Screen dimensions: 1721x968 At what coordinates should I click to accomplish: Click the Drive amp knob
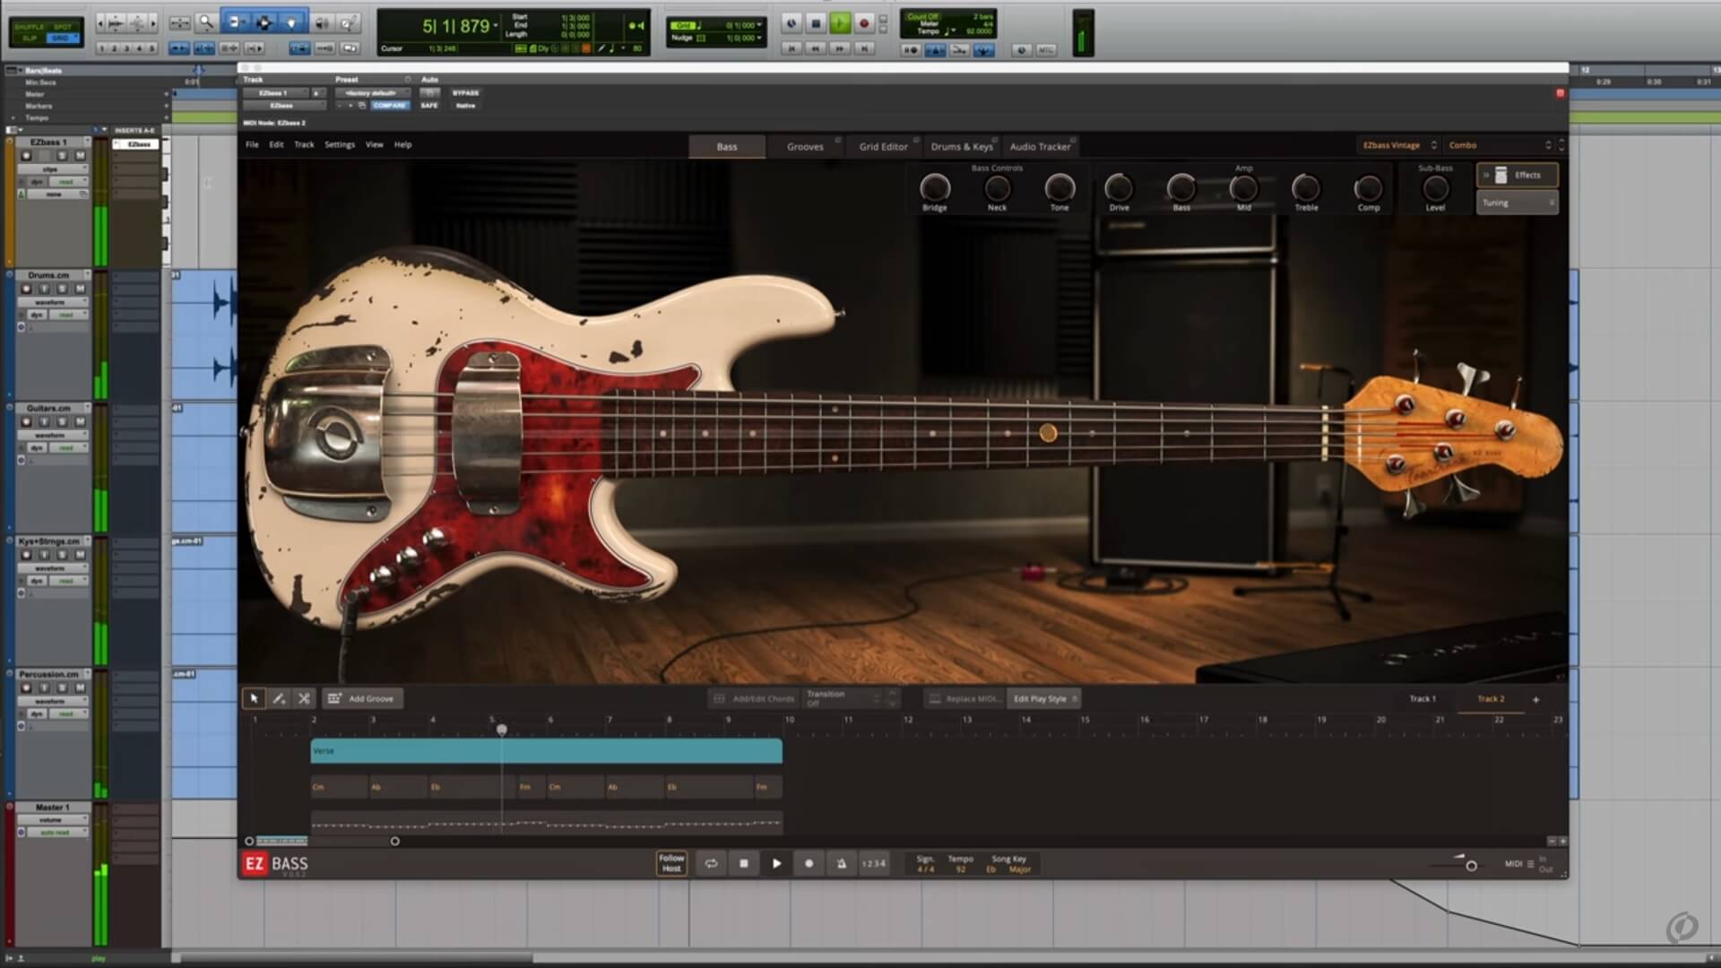(1119, 188)
